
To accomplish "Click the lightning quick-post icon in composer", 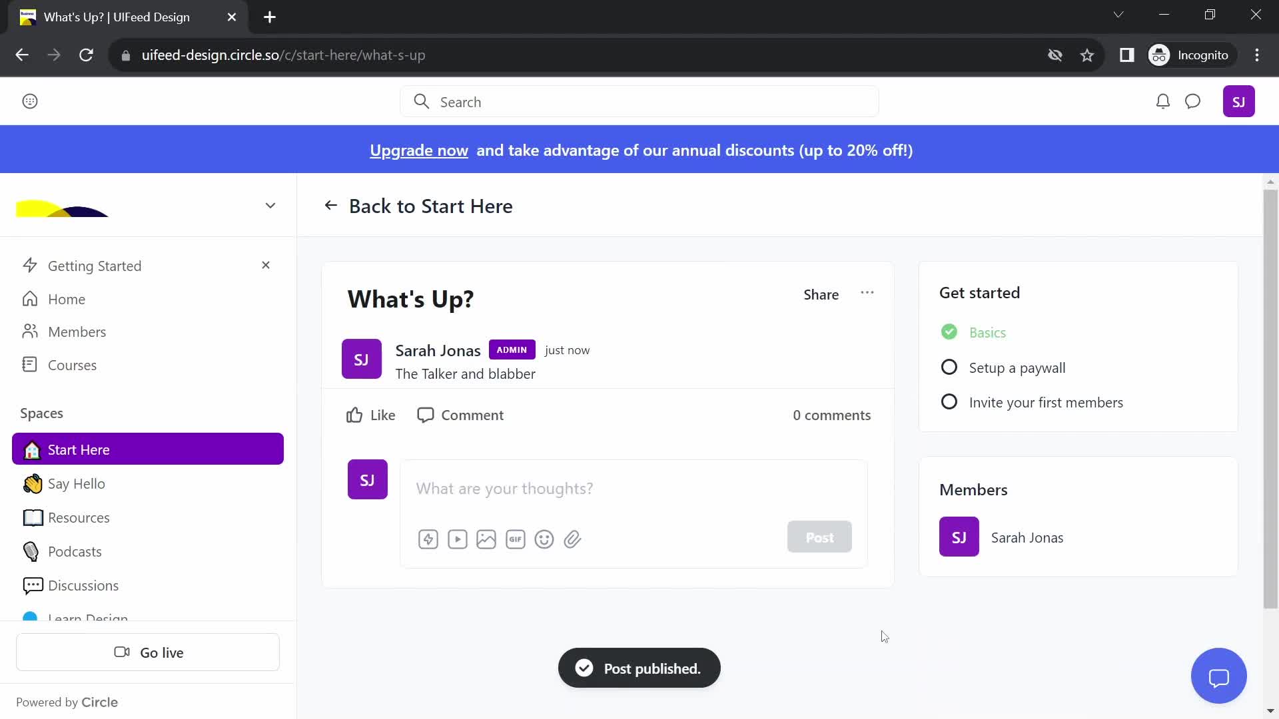I will pyautogui.click(x=428, y=539).
